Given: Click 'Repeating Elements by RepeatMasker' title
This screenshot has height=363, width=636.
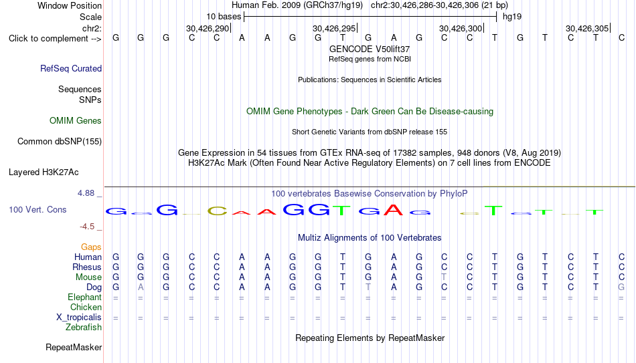Looking at the screenshot, I should point(370,338).
